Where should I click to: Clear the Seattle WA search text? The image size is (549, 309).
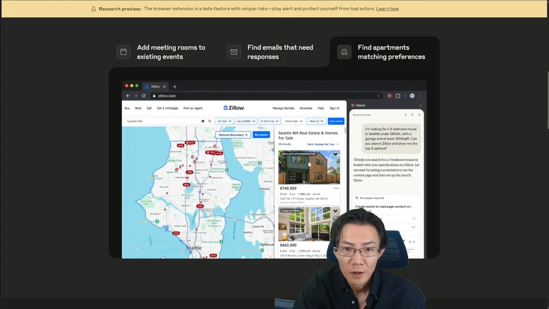click(x=203, y=121)
